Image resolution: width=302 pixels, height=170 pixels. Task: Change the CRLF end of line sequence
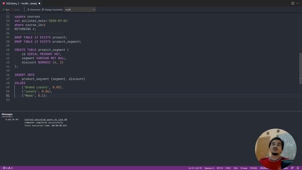click(x=228, y=168)
